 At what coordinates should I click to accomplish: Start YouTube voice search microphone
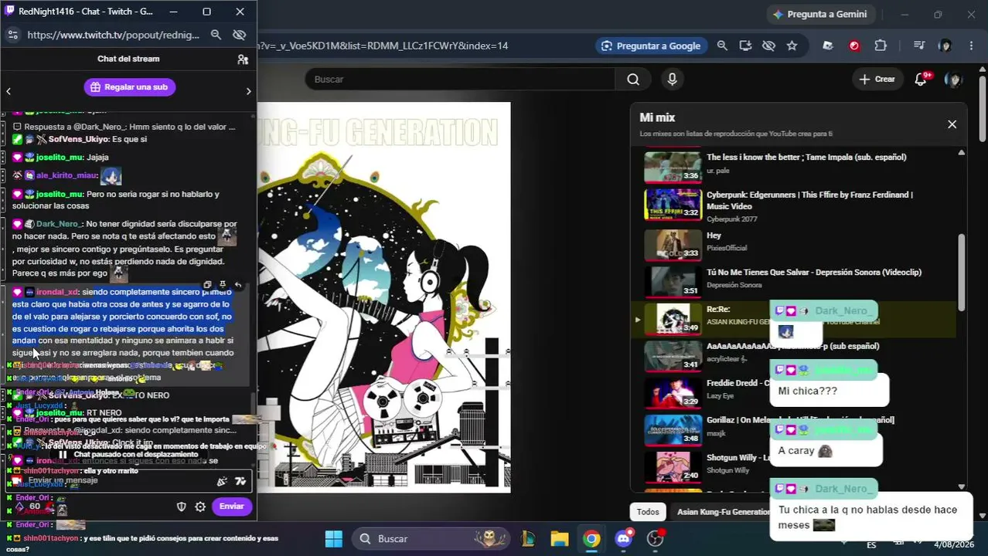click(x=672, y=80)
